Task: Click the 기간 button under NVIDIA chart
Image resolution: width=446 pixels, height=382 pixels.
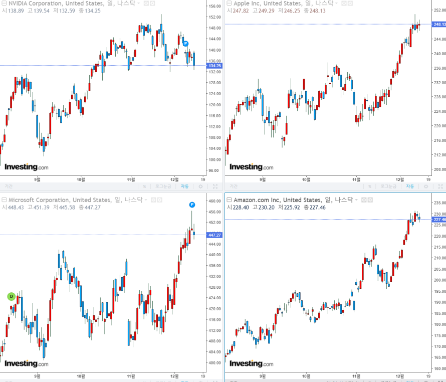Action: click(x=9, y=186)
